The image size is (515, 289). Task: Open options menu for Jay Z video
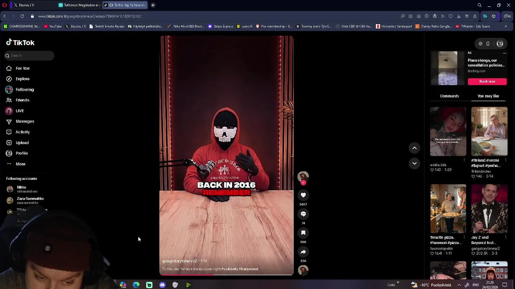coord(506,237)
